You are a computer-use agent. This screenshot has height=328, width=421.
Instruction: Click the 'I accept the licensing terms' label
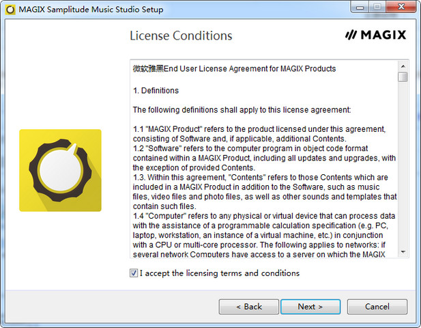click(x=219, y=273)
